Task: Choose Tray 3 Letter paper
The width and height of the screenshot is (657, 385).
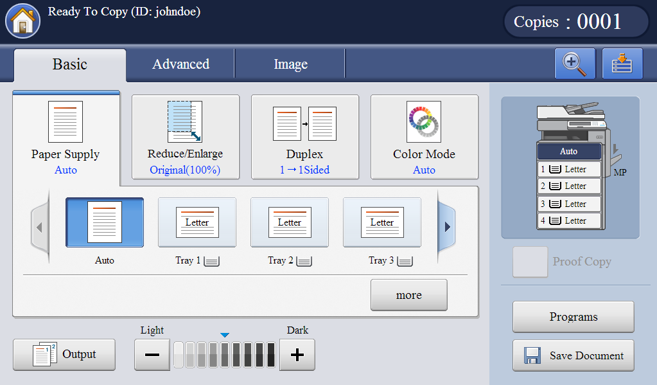Action: pos(382,222)
